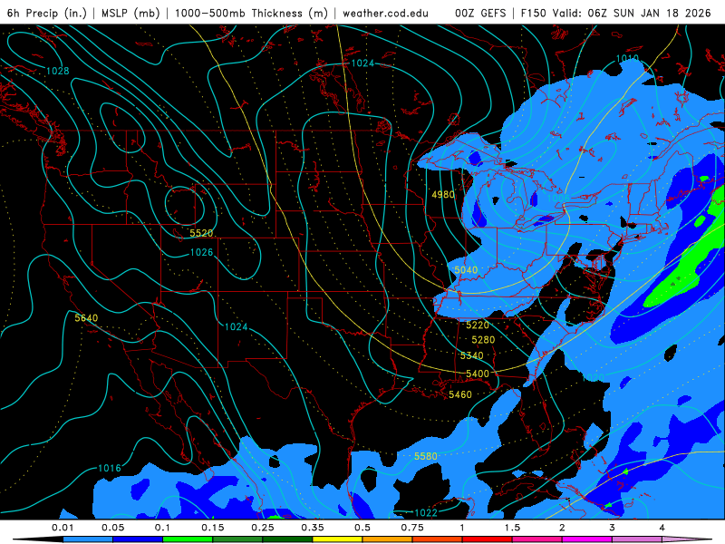Click the 0.75 legend value
The width and height of the screenshot is (725, 544).
(x=412, y=528)
